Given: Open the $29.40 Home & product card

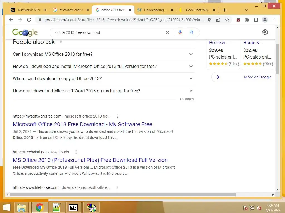Looking at the screenshot, I should [223, 54].
